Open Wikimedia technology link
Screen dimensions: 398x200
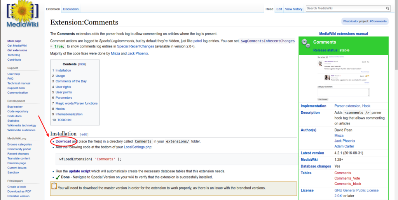(x=22, y=125)
